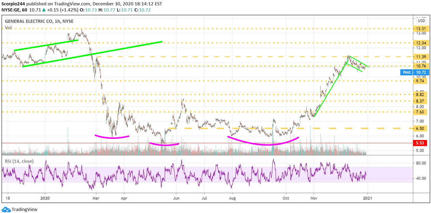This screenshot has width=431, height=213.
Task: Click the 8.82 price level label
Action: point(420,94)
